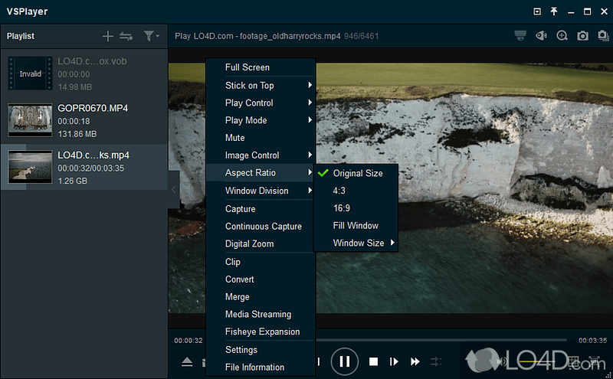Screen dimensions: 613x379
Task: Choose Full Screen from context menu
Action: (x=261, y=67)
